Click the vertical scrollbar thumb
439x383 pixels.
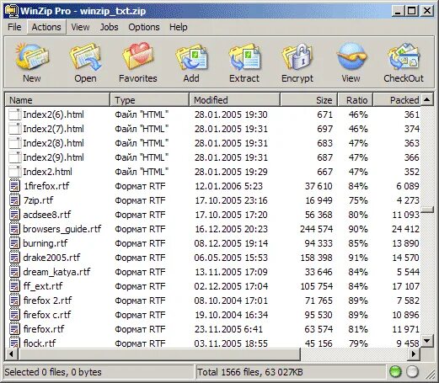427,210
